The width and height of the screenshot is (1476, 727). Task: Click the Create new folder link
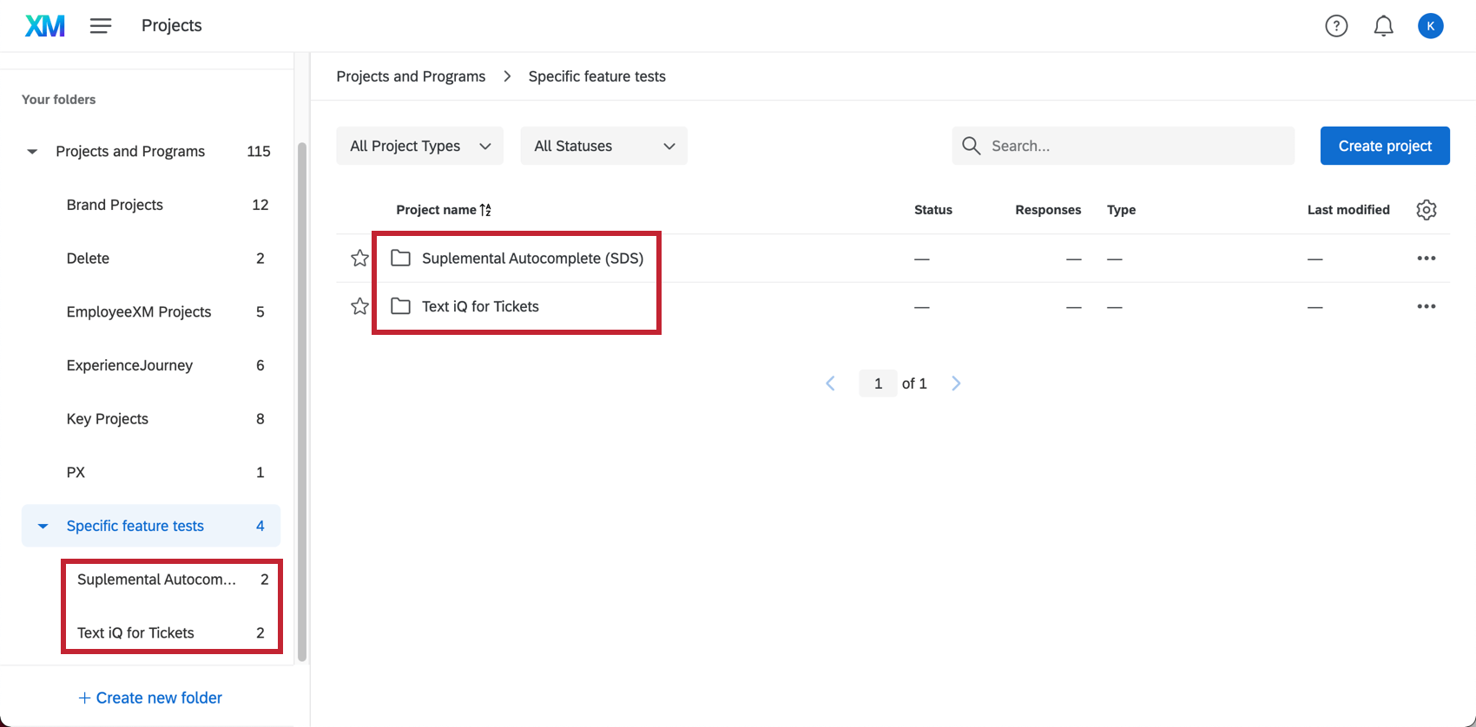(x=150, y=698)
